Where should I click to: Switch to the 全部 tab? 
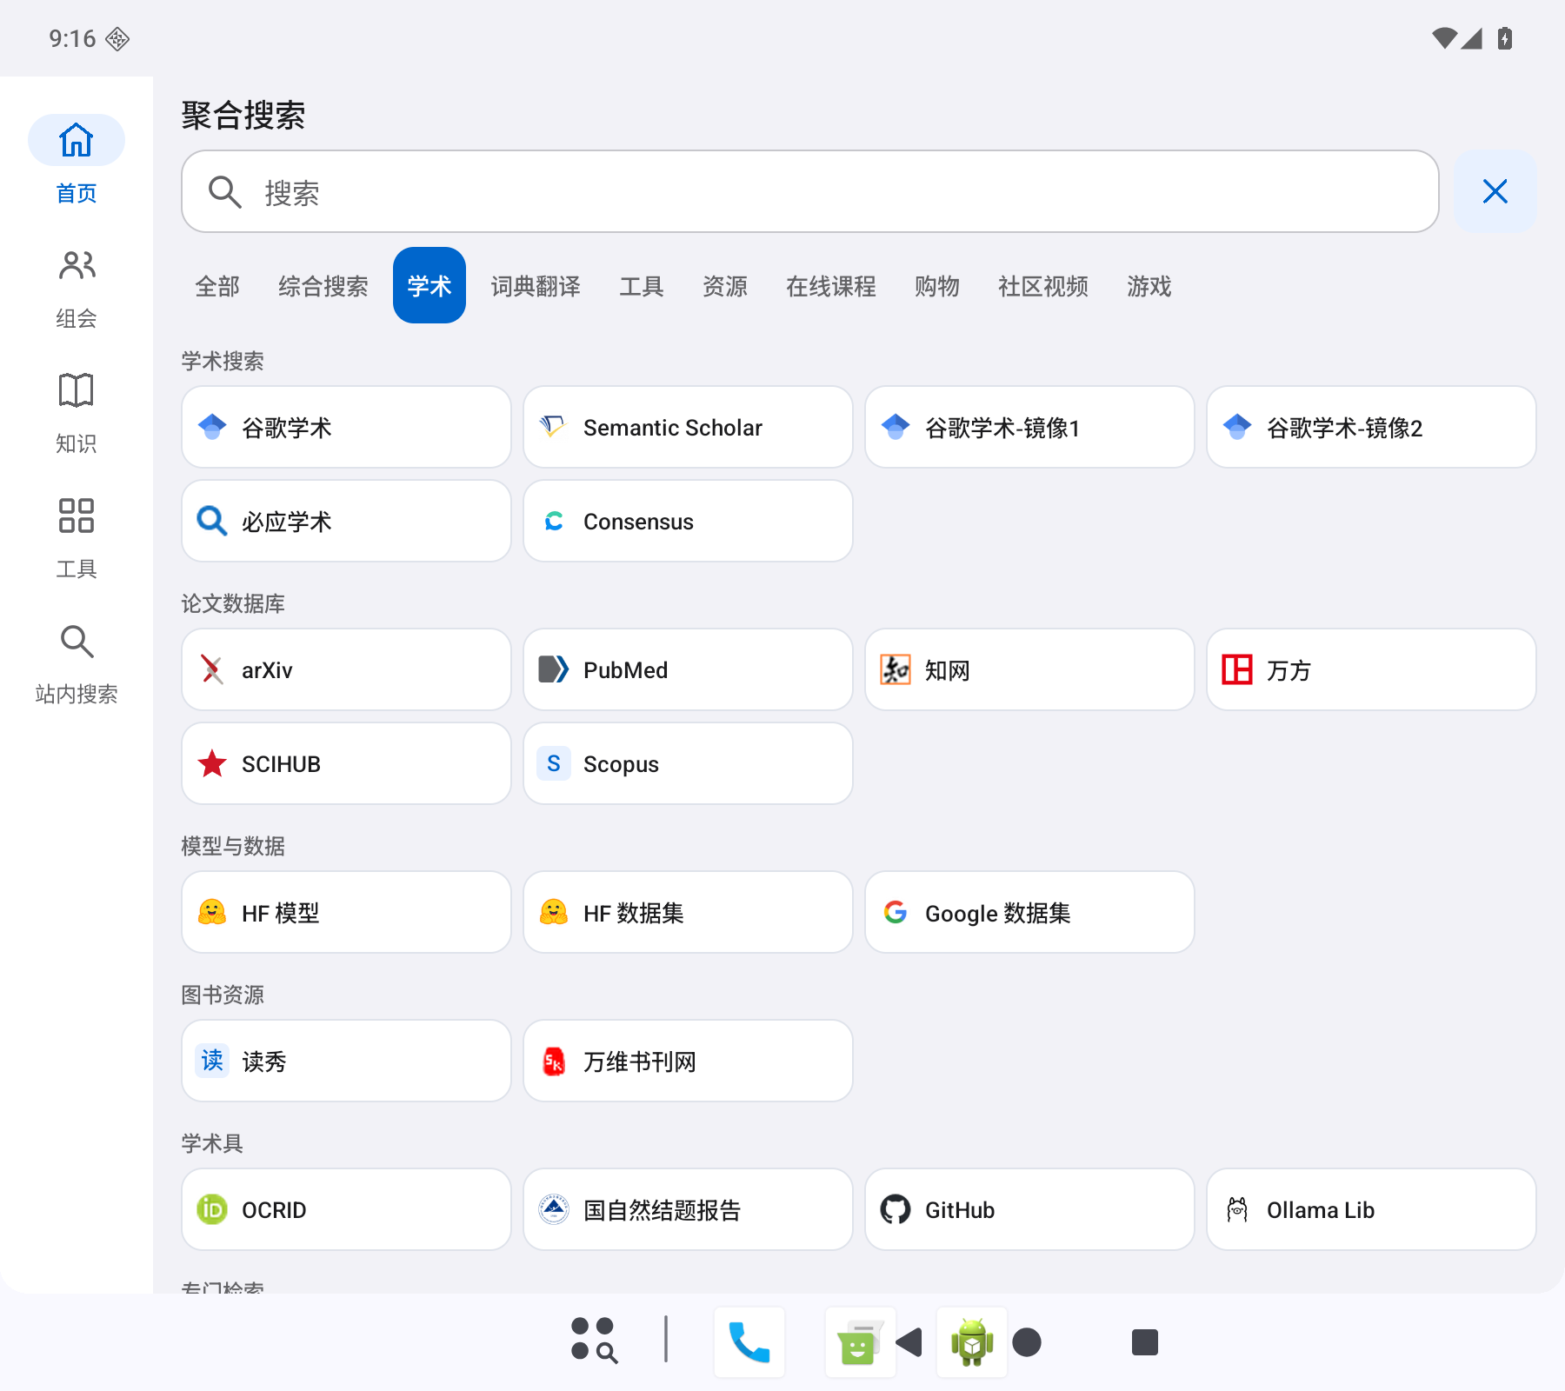click(217, 286)
